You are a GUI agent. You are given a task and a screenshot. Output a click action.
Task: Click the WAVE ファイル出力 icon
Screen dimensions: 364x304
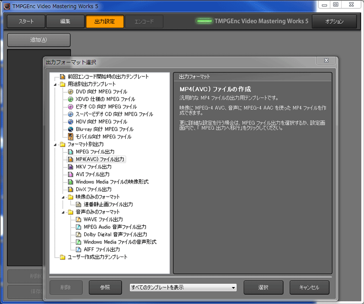pyautogui.click(x=79, y=219)
